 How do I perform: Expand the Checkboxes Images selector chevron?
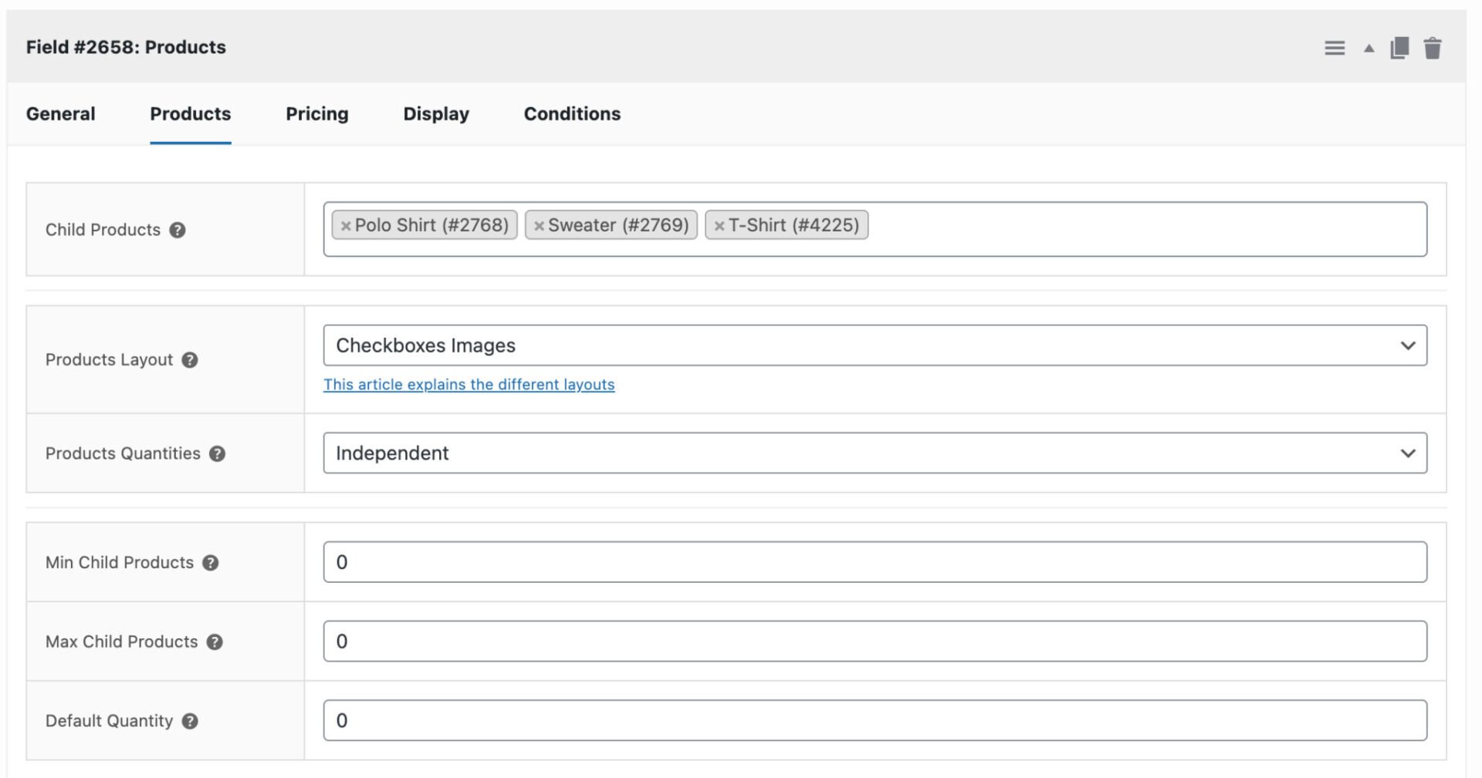[1409, 345]
